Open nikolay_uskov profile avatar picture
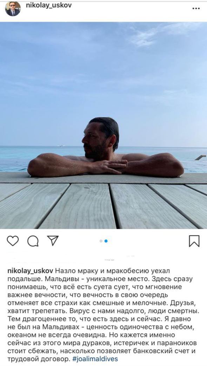Image resolution: width=207 pixels, height=366 pixels. (13, 9)
